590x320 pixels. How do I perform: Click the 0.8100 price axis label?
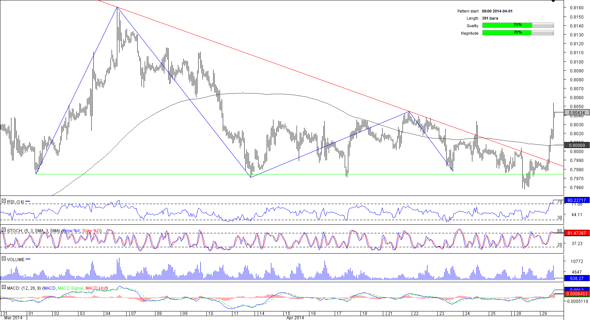(x=577, y=62)
